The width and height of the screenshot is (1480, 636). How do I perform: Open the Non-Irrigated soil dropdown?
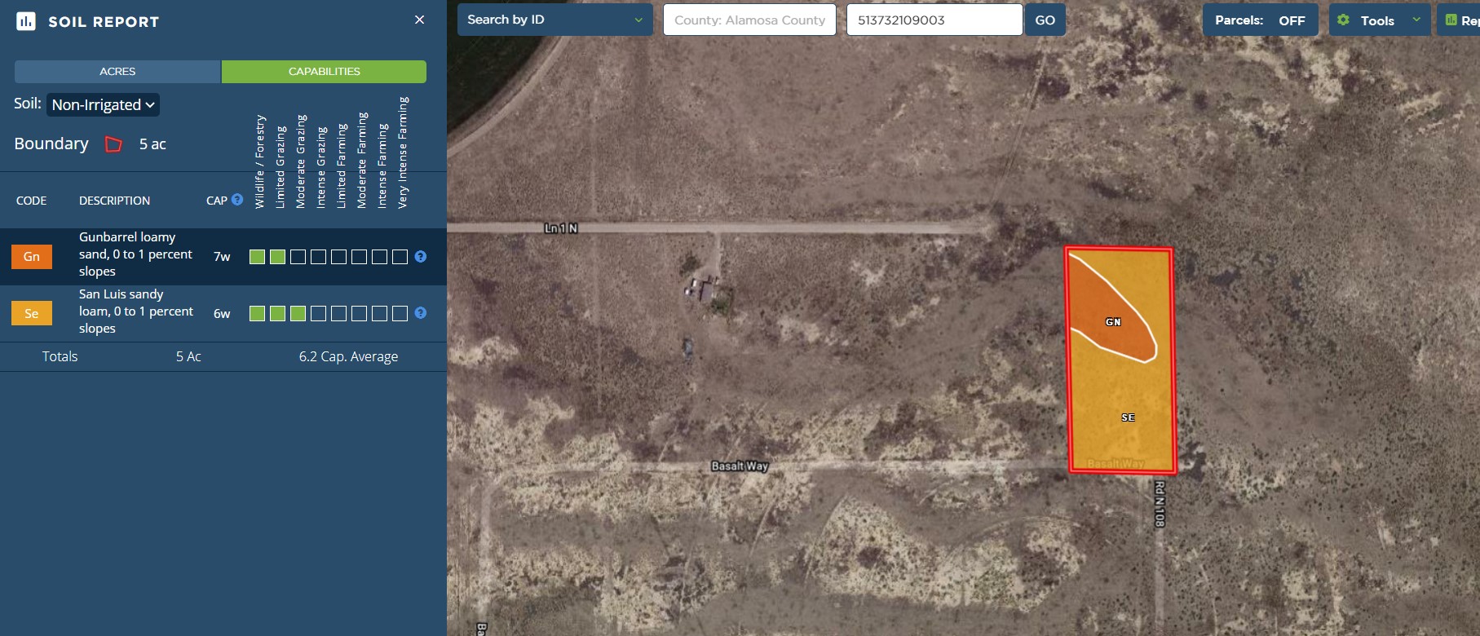tap(103, 104)
